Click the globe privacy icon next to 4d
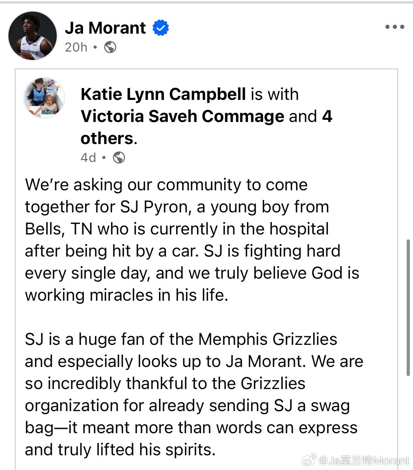 point(119,158)
